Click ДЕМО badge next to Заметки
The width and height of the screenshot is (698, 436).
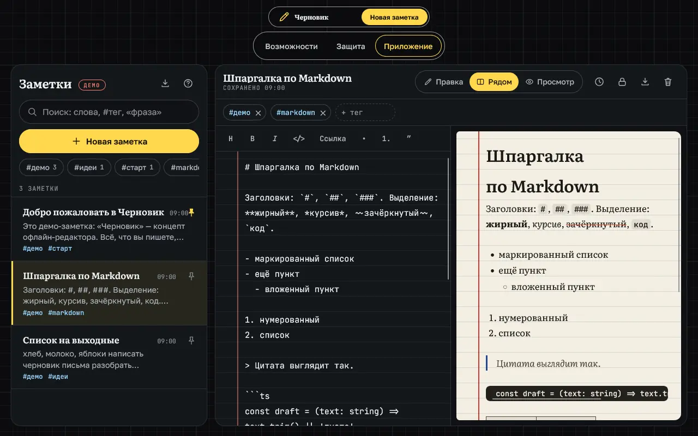92,85
